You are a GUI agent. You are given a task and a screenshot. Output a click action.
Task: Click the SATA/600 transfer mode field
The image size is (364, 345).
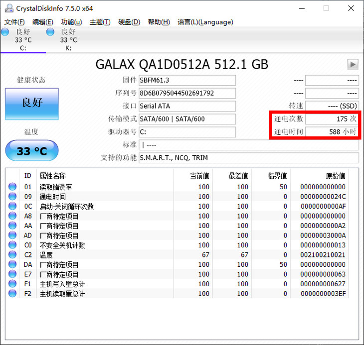187,119
